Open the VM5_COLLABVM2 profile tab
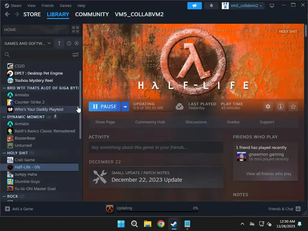308x231 pixels. pos(139,14)
